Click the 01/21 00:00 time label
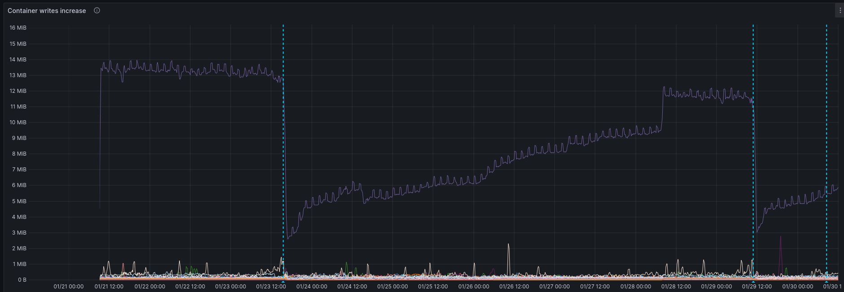Viewport: 844px width, 292px height. tap(69, 287)
